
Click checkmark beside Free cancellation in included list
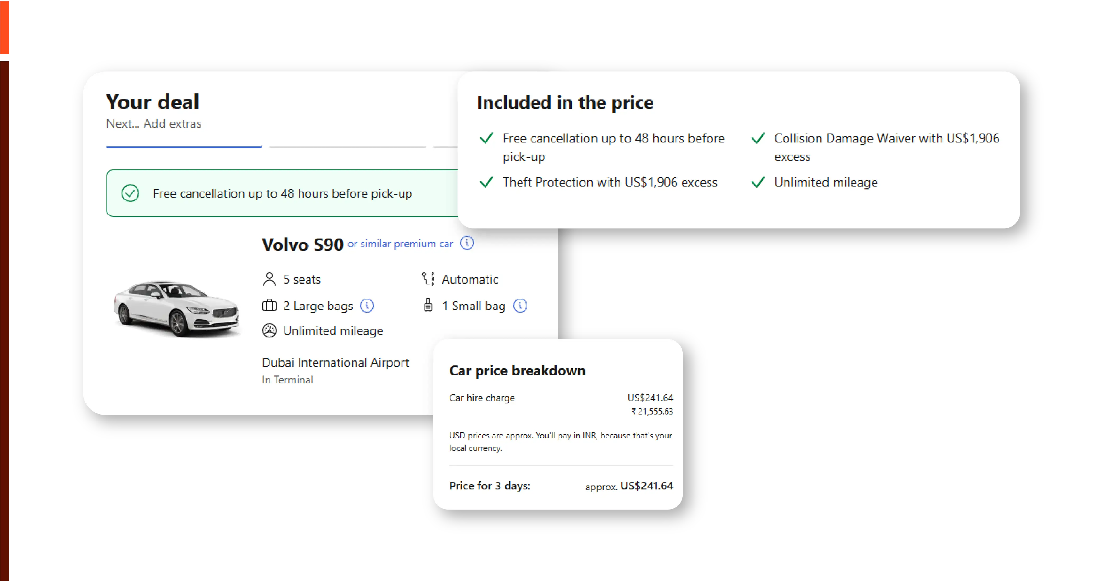point(486,138)
